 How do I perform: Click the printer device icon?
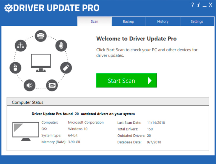click(41, 36)
